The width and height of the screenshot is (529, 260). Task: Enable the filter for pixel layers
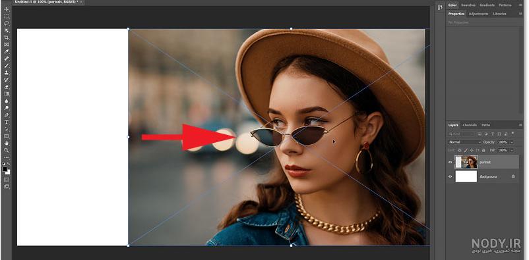(479, 134)
